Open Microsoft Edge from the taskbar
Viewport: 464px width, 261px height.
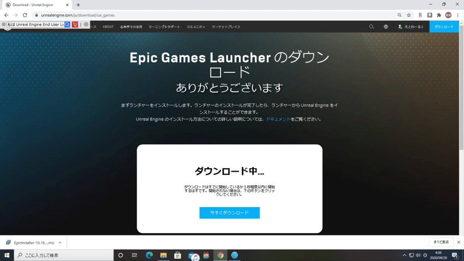[x=149, y=255]
